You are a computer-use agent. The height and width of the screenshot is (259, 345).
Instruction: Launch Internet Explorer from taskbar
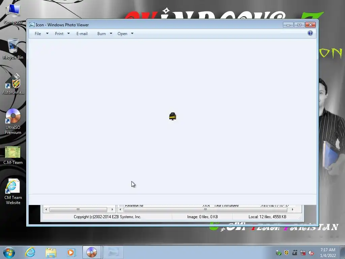point(30,252)
